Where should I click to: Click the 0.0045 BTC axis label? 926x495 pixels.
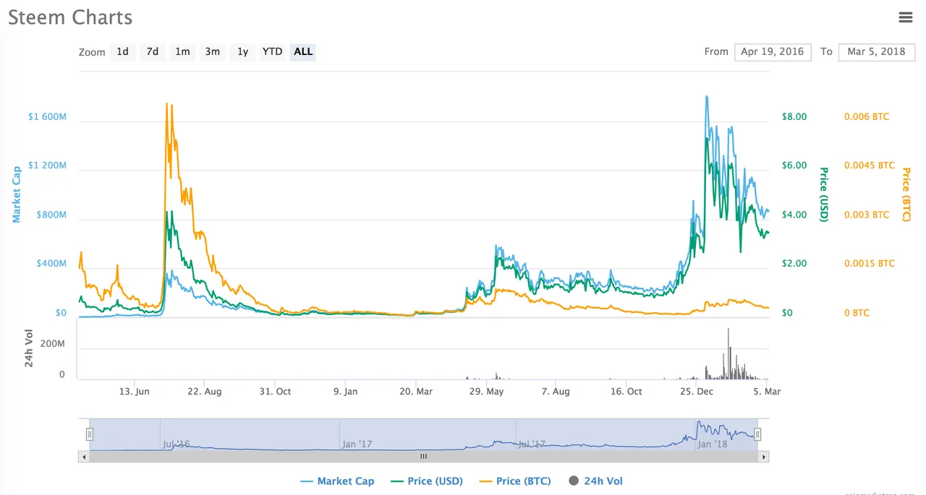click(870, 165)
